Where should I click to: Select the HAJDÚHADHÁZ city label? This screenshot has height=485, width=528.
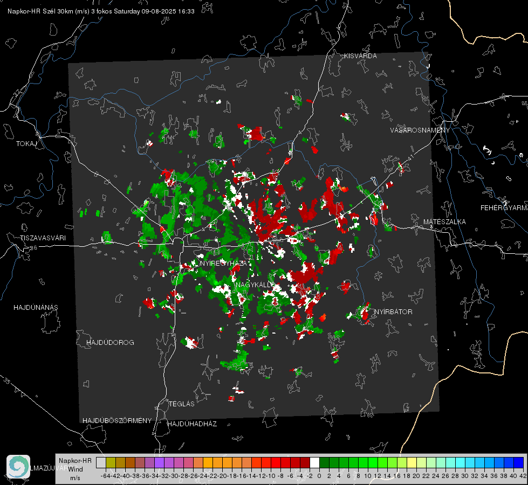pyautogui.click(x=192, y=424)
